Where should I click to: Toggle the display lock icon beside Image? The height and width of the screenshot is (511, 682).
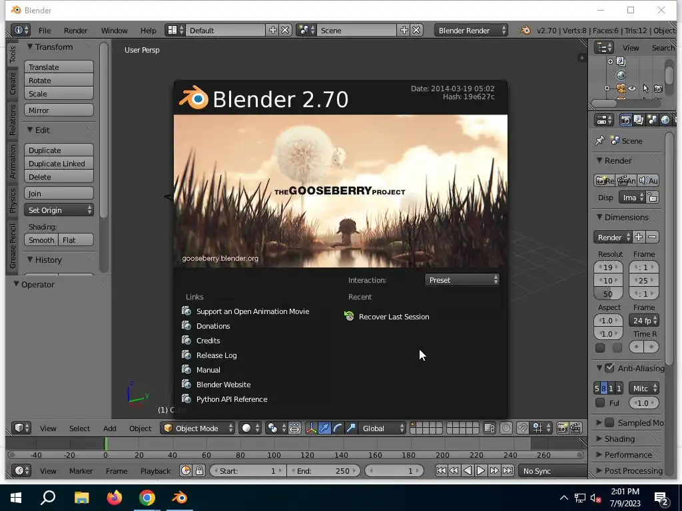pos(652,197)
